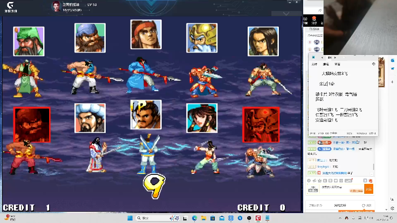Expand the game window dropdown chevron

coord(286,13)
